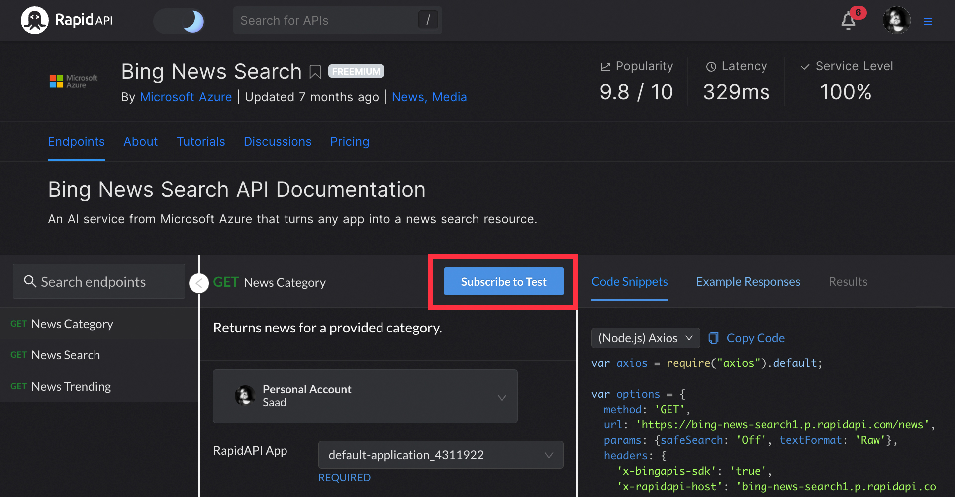This screenshot has width=955, height=497.
Task: Open the user profile avatar
Action: click(x=896, y=20)
